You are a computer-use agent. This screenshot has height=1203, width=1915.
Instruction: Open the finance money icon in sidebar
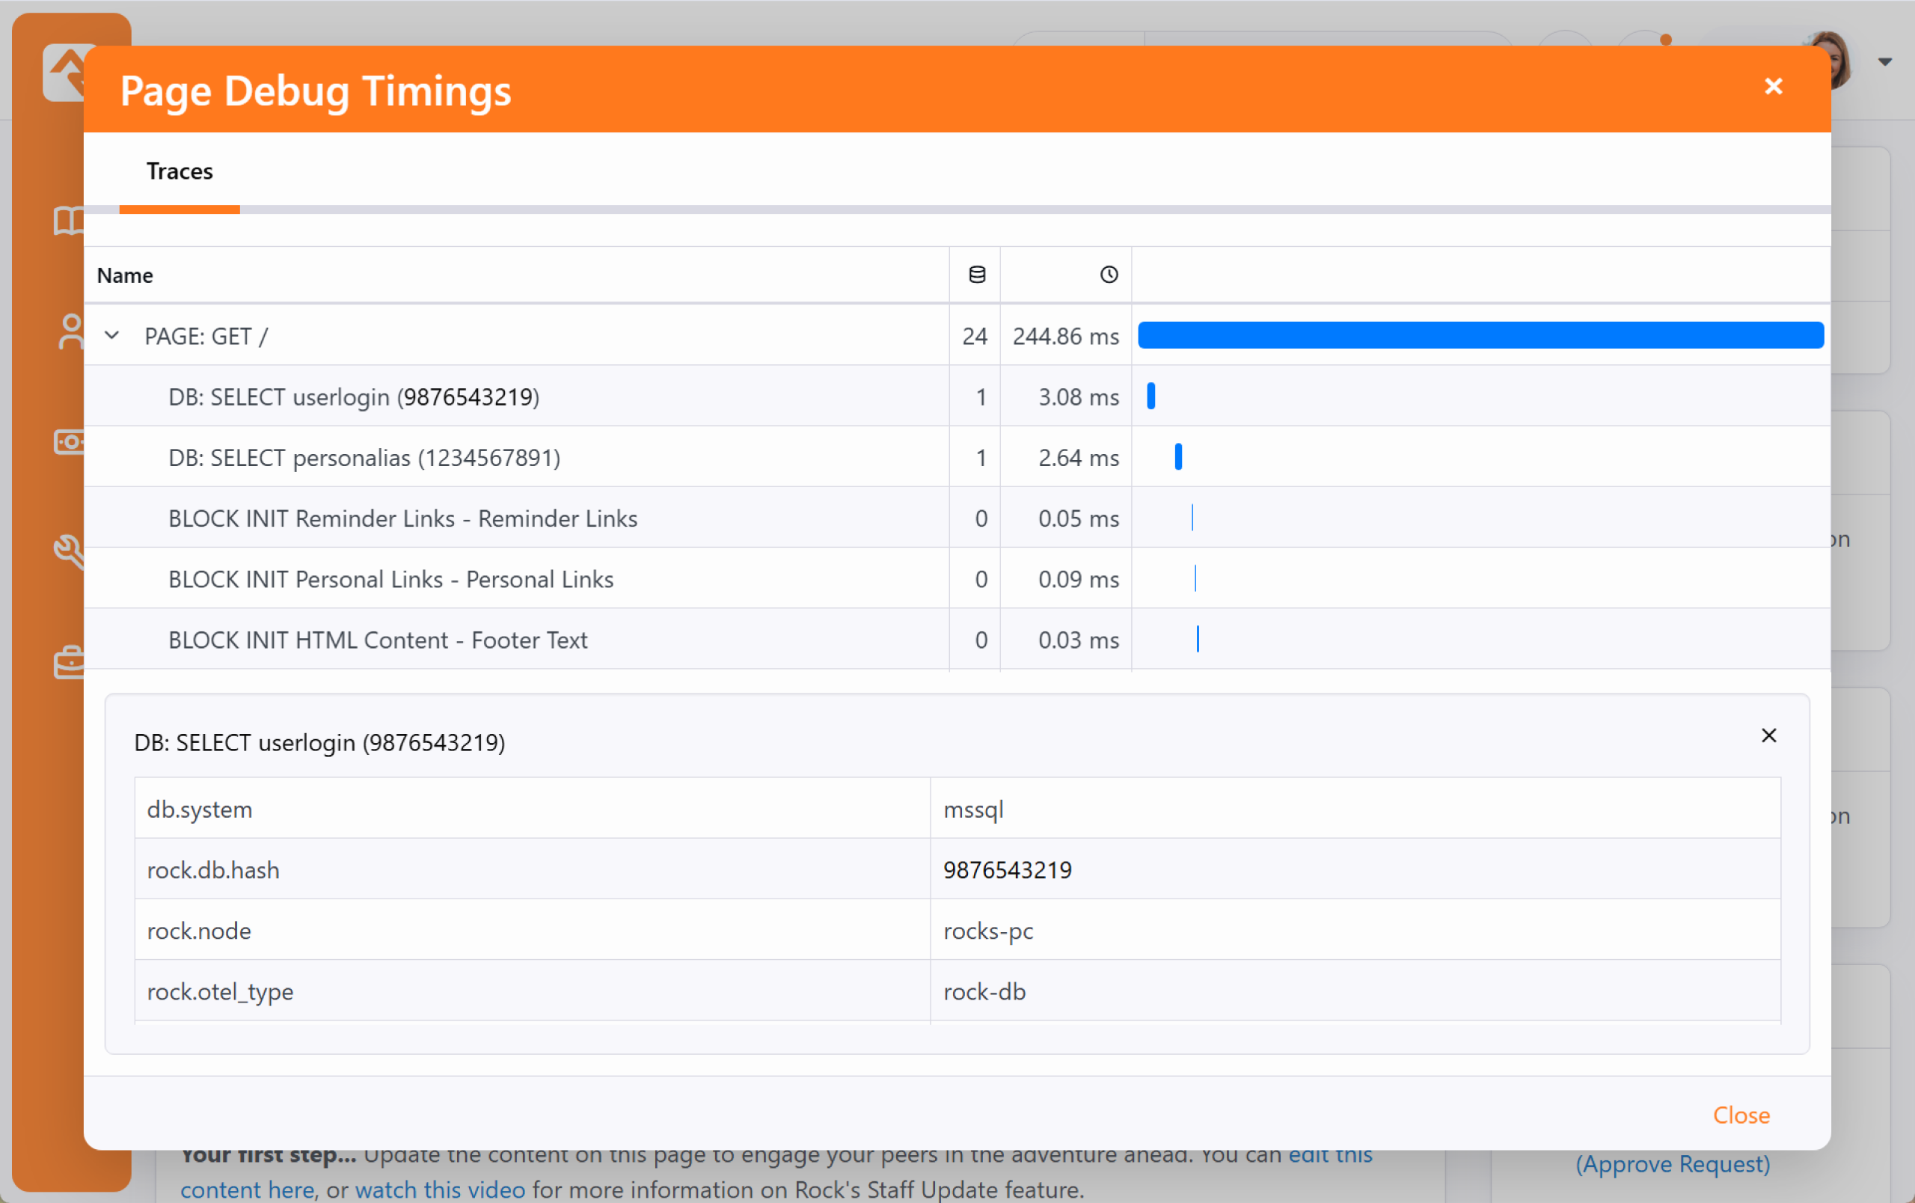point(70,441)
